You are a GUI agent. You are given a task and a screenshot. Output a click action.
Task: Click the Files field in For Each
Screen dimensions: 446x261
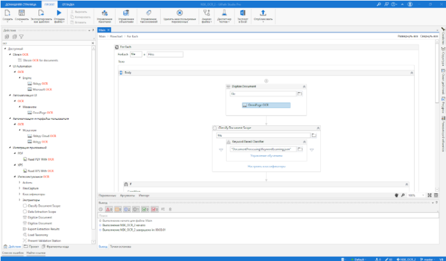(x=165, y=55)
